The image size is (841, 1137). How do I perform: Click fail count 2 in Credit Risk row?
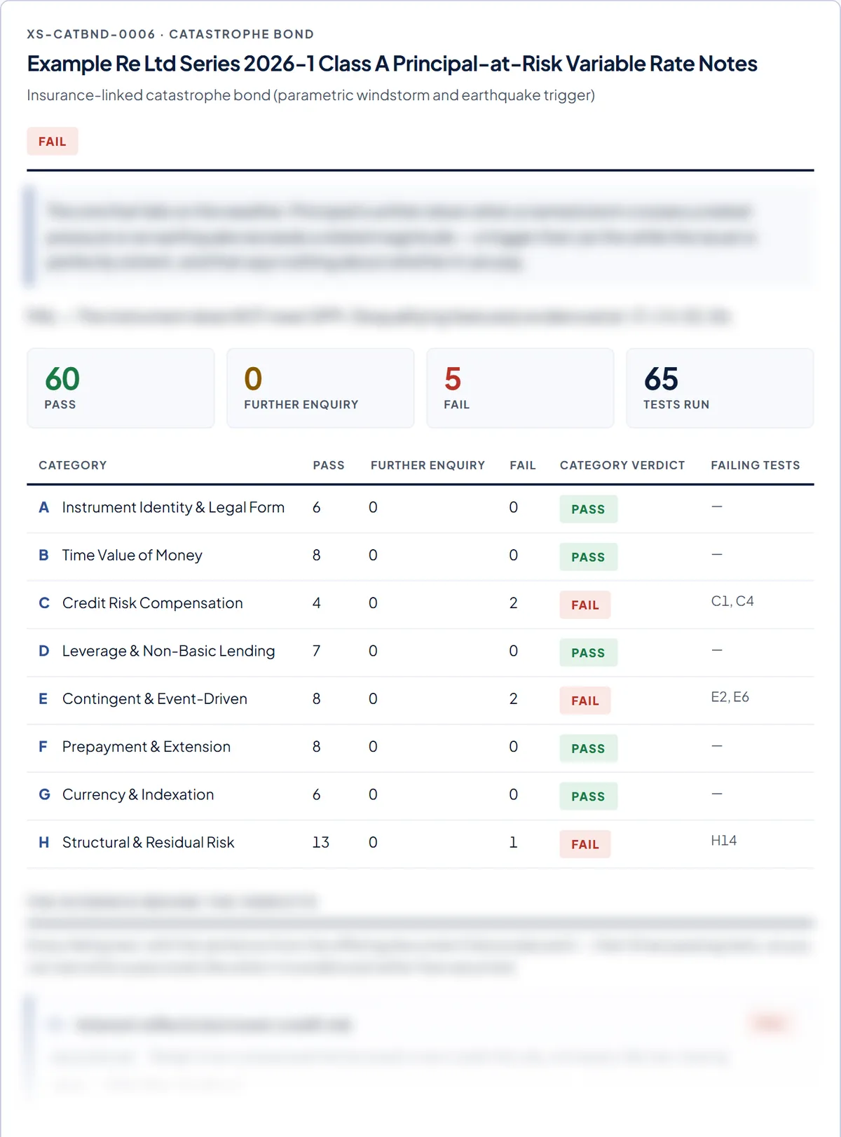point(514,603)
